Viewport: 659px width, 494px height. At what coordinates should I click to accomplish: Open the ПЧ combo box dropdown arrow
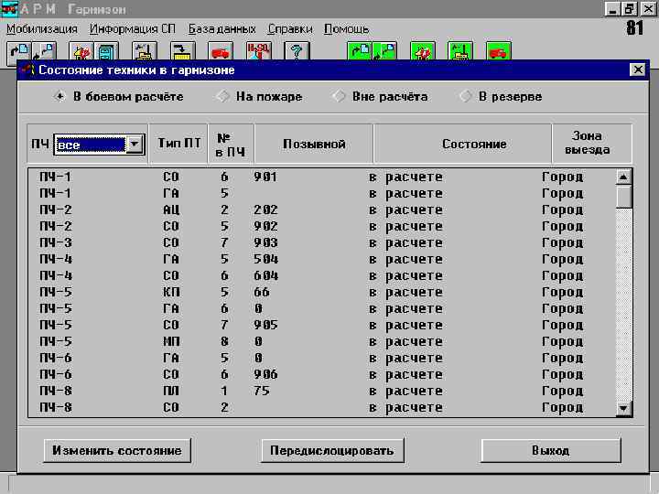tap(135, 145)
